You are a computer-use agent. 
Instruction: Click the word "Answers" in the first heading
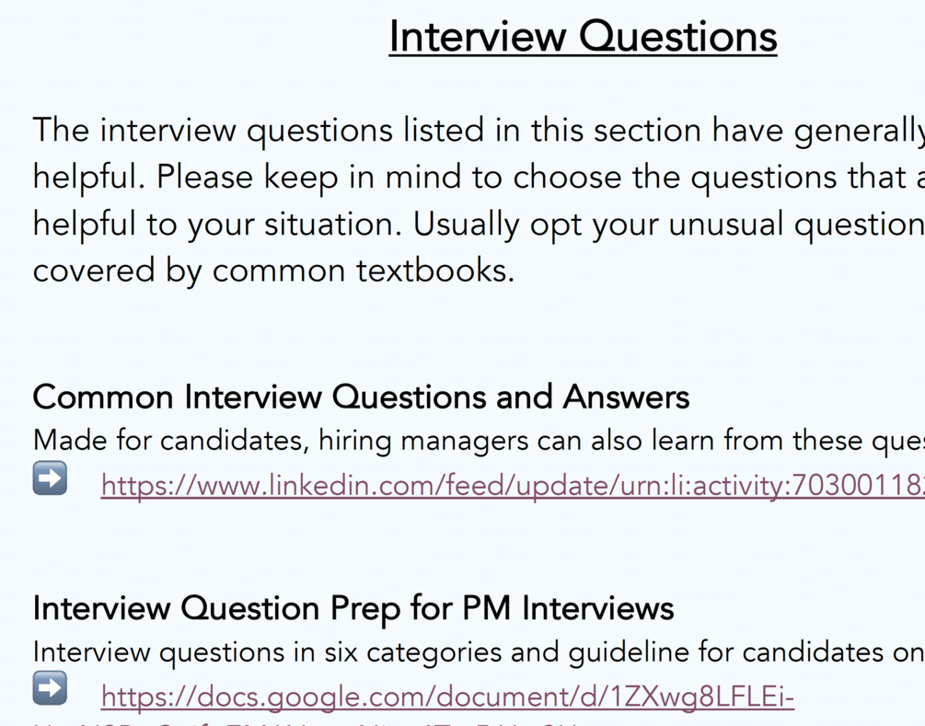[626, 398]
